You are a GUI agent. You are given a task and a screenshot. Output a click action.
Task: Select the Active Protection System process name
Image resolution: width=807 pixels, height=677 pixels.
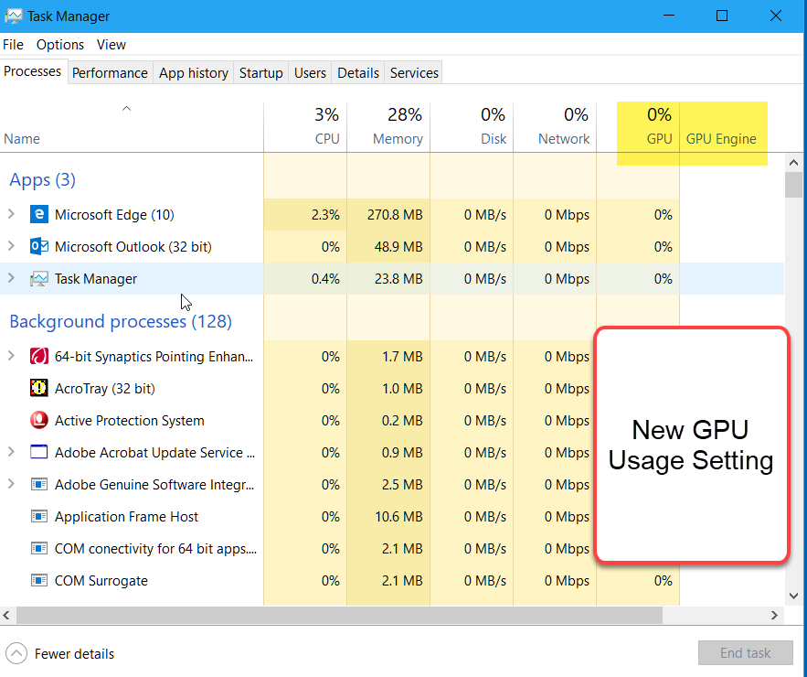click(x=129, y=421)
